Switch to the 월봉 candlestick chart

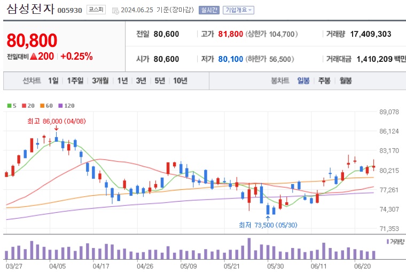tap(346, 81)
